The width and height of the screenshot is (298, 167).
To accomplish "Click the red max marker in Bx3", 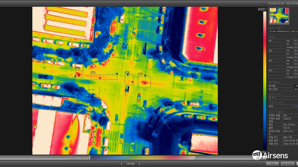I will (79, 75).
